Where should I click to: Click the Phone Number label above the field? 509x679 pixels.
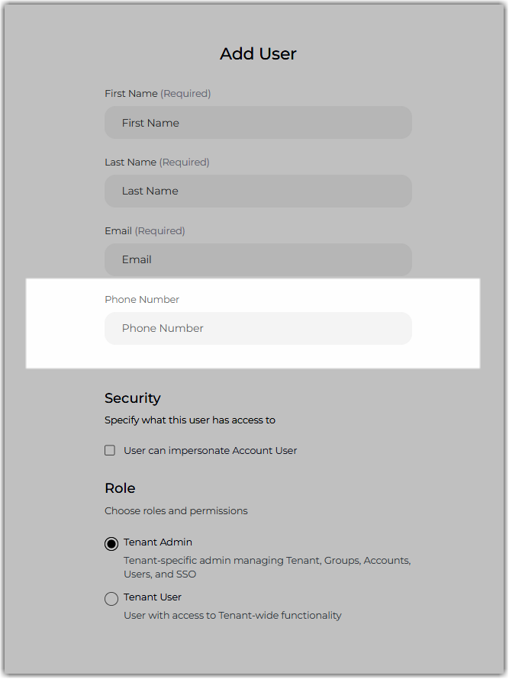142,300
